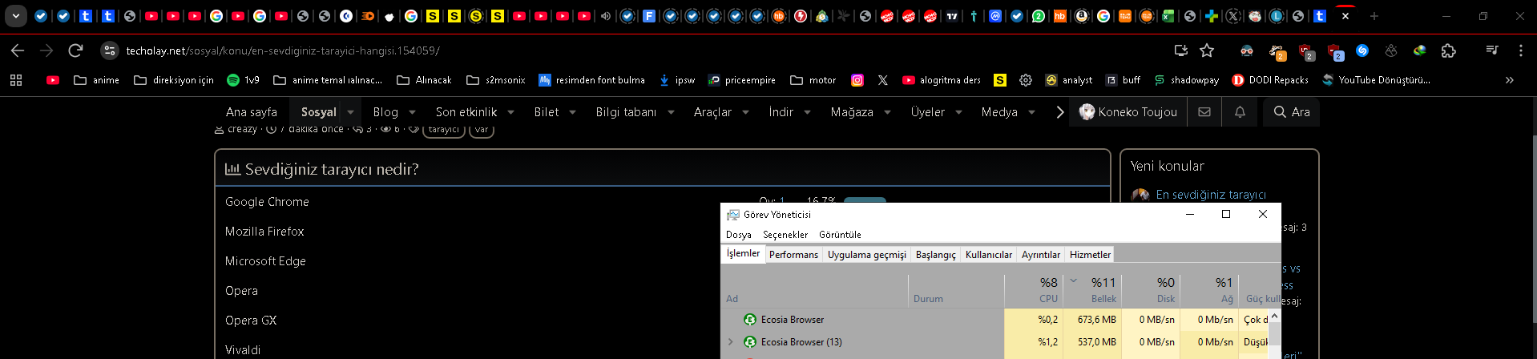Switch to the Başlangıç tab
Image resolution: width=1537 pixels, height=359 pixels.
point(936,255)
